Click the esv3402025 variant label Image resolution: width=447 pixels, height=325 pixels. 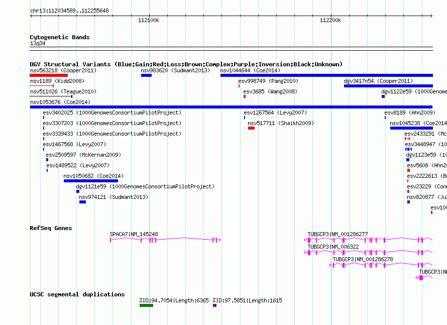[x=112, y=113]
